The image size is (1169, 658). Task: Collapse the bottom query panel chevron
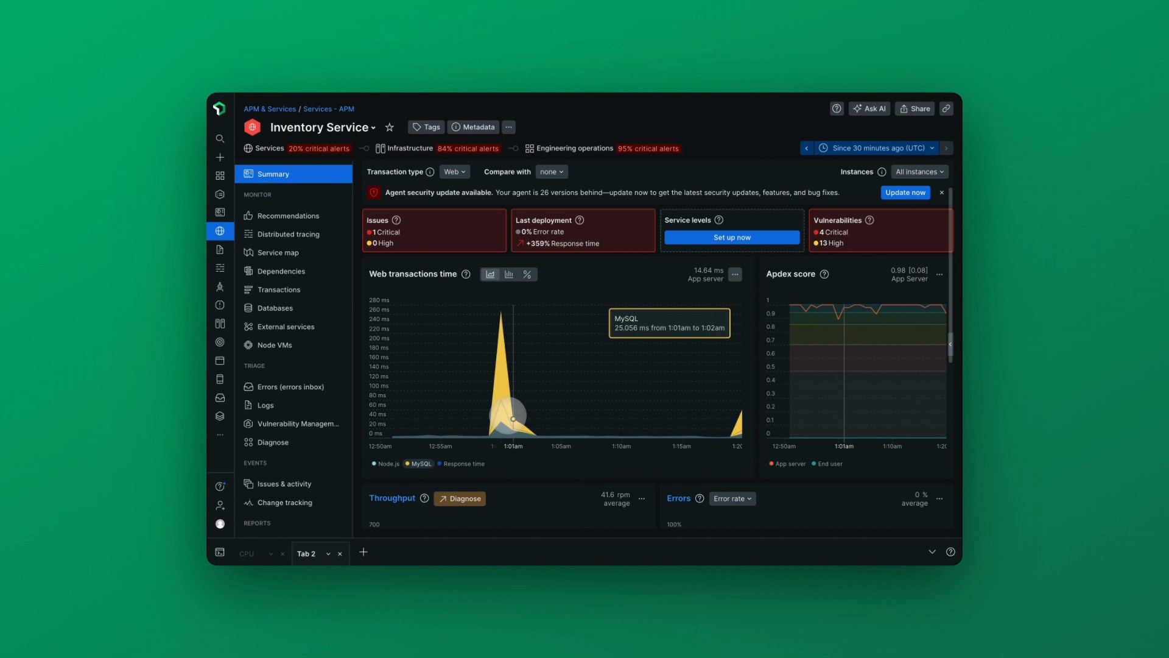pos(932,552)
